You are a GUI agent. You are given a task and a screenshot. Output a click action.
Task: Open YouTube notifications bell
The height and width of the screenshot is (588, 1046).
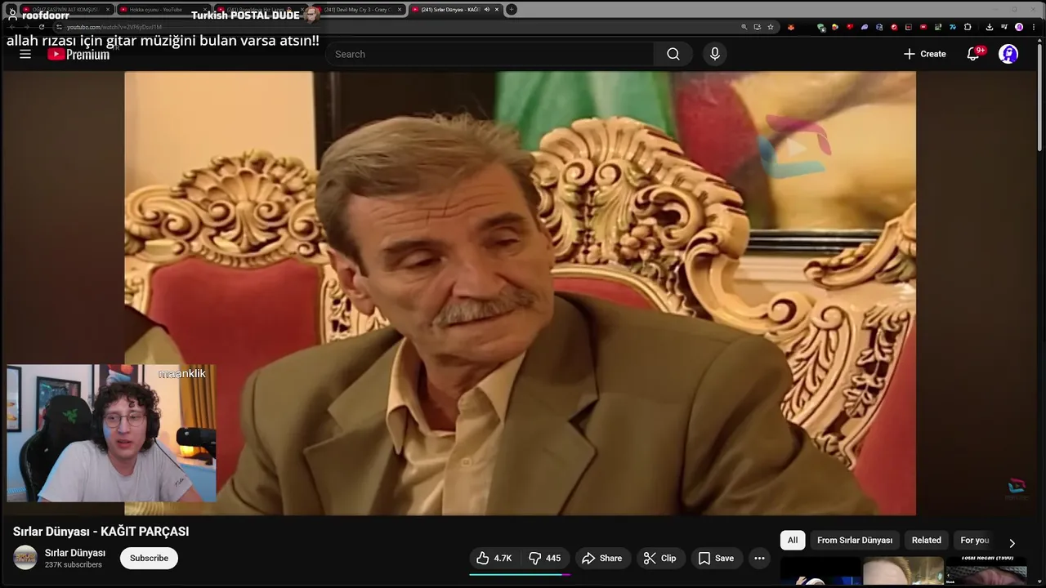(x=973, y=54)
